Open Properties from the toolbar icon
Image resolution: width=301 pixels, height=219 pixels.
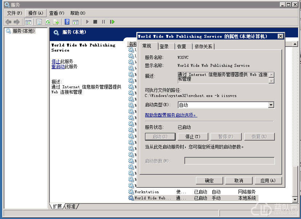[39, 22]
